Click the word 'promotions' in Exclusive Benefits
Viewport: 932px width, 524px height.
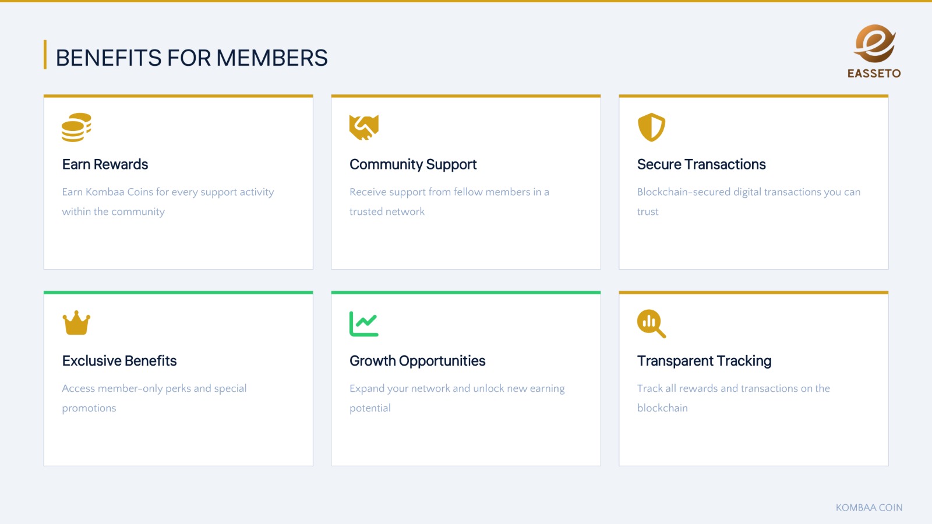tap(89, 408)
